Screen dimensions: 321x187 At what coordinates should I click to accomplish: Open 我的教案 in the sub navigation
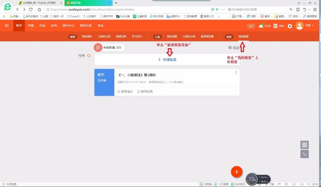pyautogui.click(x=244, y=36)
